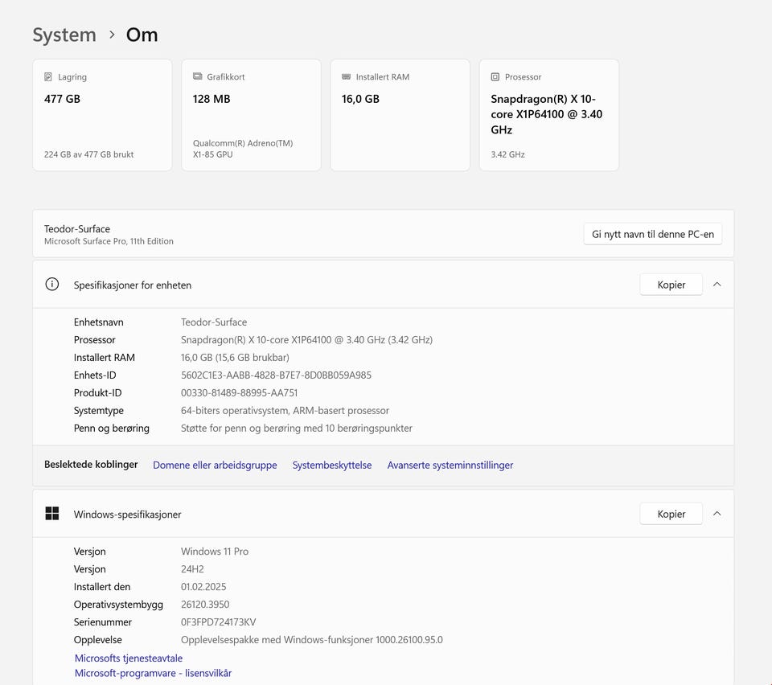The image size is (772, 685).
Task: Open the Microsofts tjenesteavtale link
Action: tap(129, 658)
